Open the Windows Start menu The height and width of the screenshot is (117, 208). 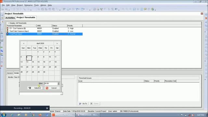(x=4, y=115)
